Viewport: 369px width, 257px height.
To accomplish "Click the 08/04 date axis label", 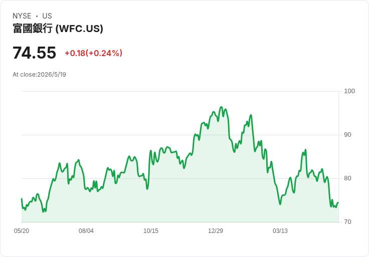I will pyautogui.click(x=86, y=231).
